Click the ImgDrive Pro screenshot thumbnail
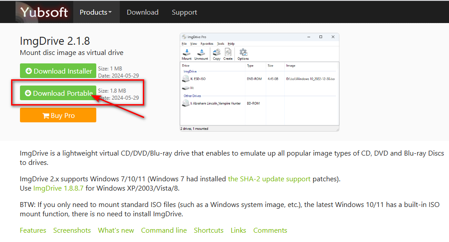This screenshot has height=242, width=449. pos(260,82)
